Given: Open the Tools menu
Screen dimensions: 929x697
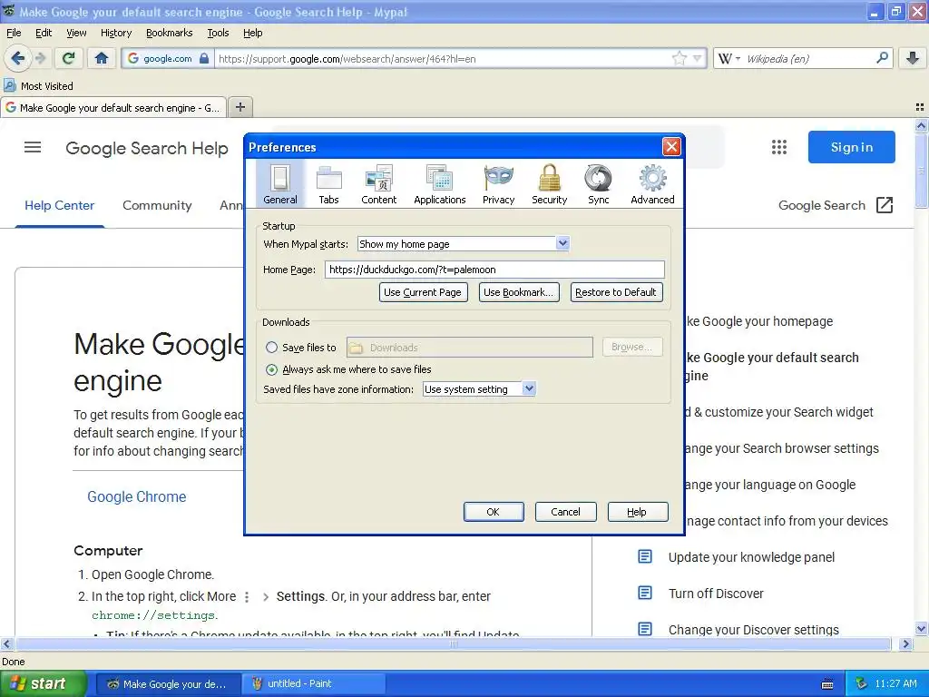Looking at the screenshot, I should (218, 33).
